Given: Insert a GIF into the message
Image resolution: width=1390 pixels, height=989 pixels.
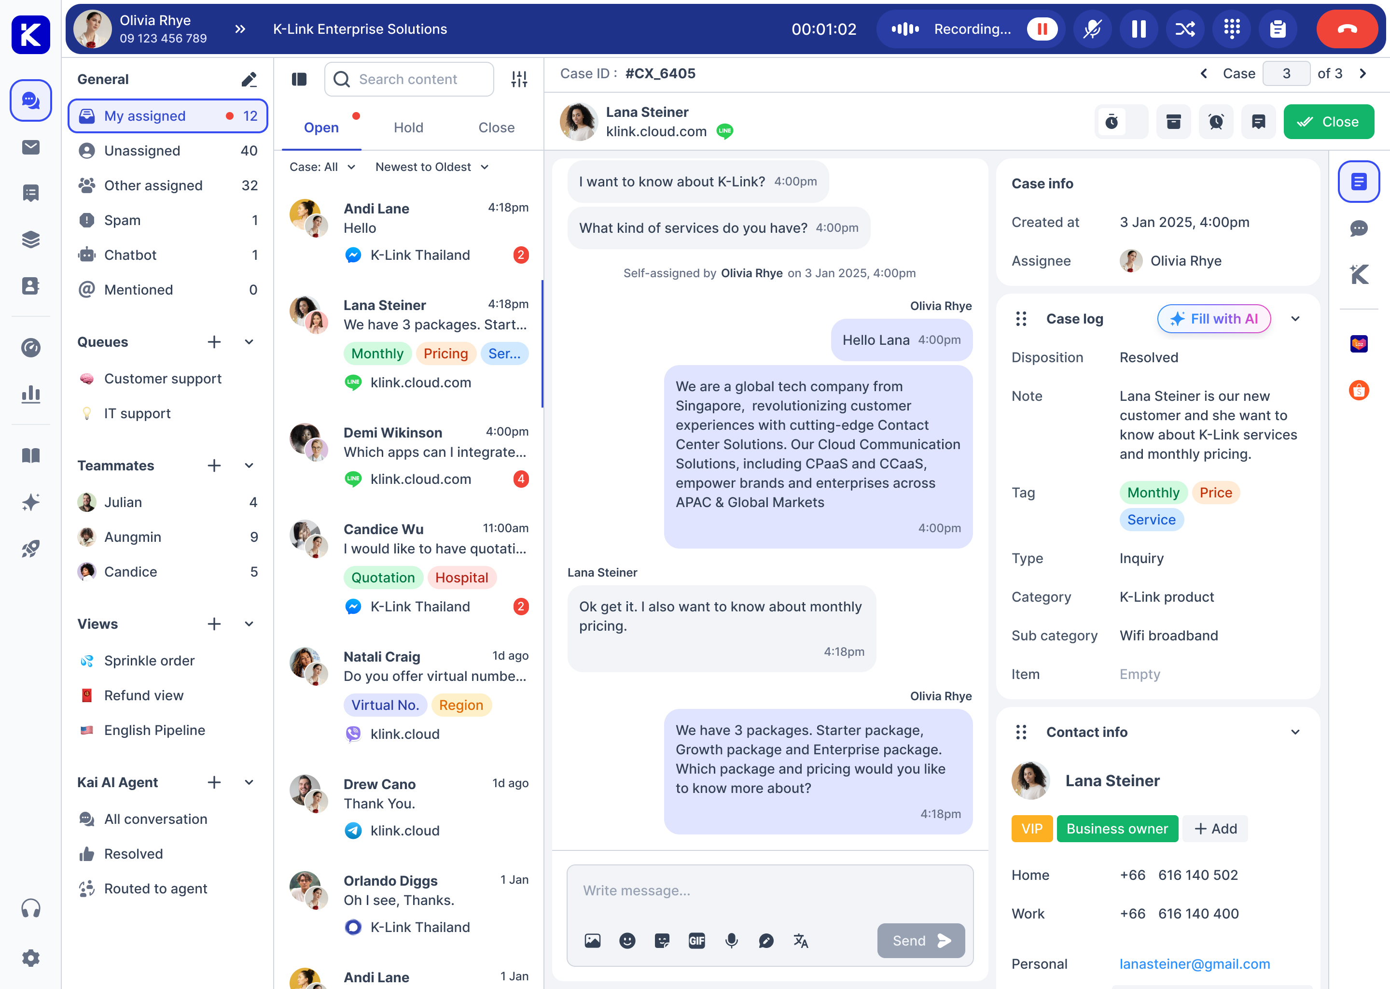Looking at the screenshot, I should point(696,941).
